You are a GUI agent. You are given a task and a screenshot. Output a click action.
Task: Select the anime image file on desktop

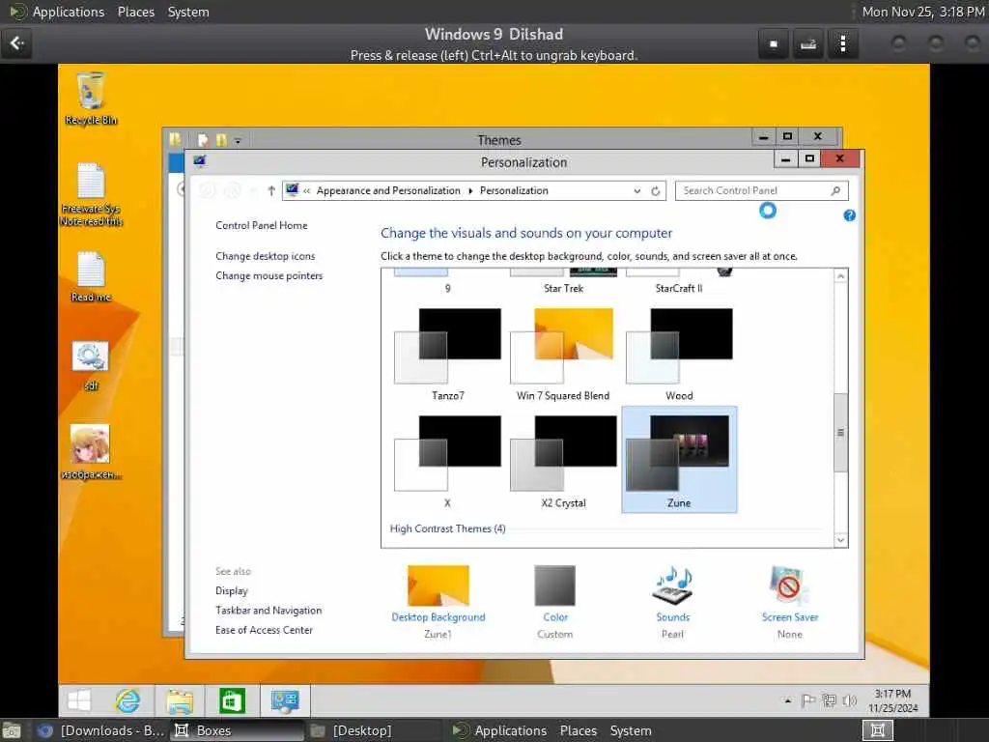91,451
